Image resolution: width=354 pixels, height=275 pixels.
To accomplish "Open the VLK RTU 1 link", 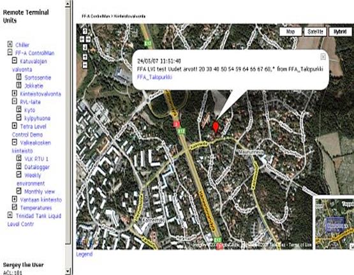I will point(36,159).
